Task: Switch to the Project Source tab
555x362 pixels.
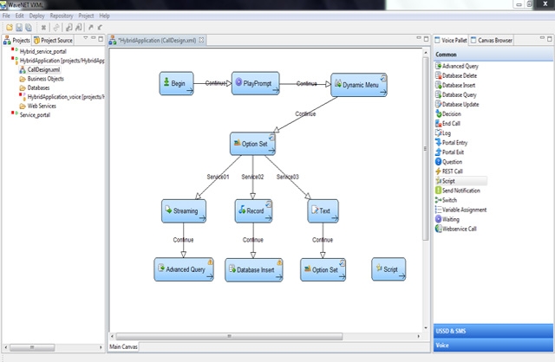Action: pos(60,40)
